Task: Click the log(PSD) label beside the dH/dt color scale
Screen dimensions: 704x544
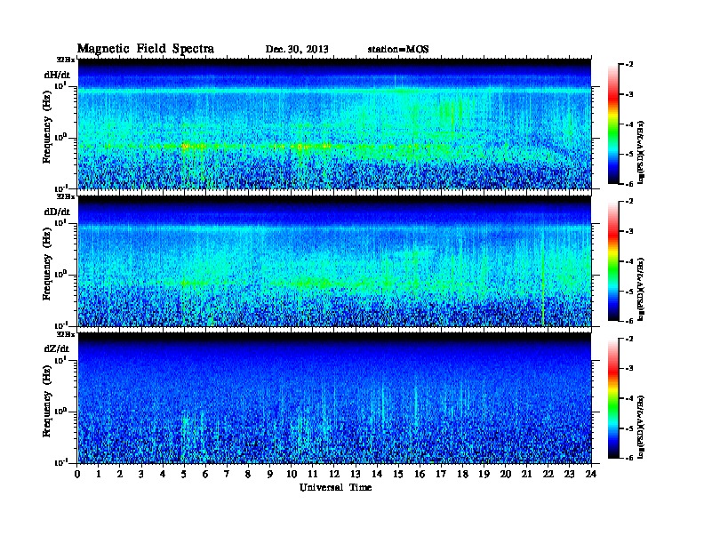Action: 641,152
